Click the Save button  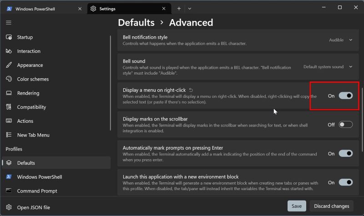[x=297, y=206]
